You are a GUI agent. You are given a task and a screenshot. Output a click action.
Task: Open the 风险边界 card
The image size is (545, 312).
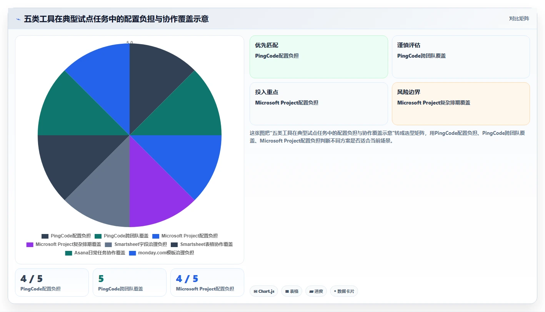tap(461, 104)
